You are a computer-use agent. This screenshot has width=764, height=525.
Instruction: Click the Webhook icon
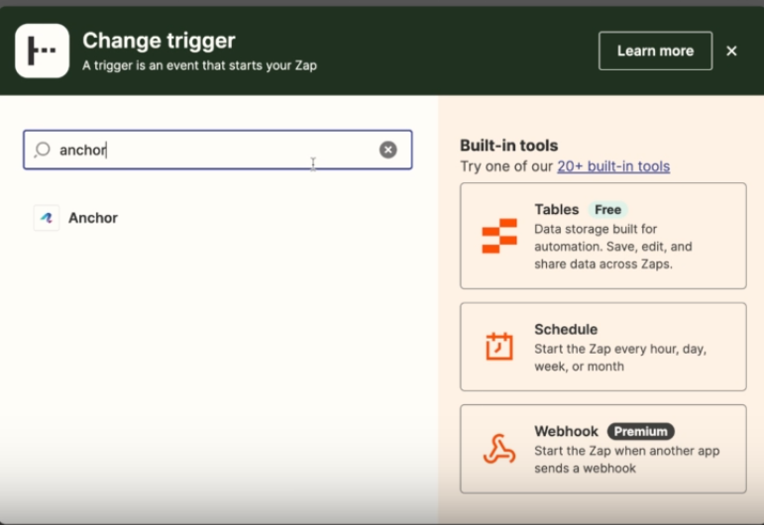coord(499,449)
